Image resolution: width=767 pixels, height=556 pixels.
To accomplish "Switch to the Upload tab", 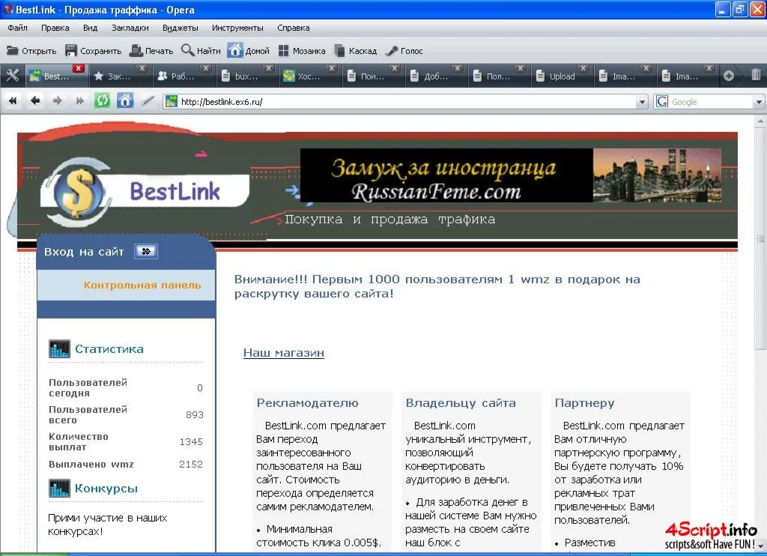I will pos(561,75).
